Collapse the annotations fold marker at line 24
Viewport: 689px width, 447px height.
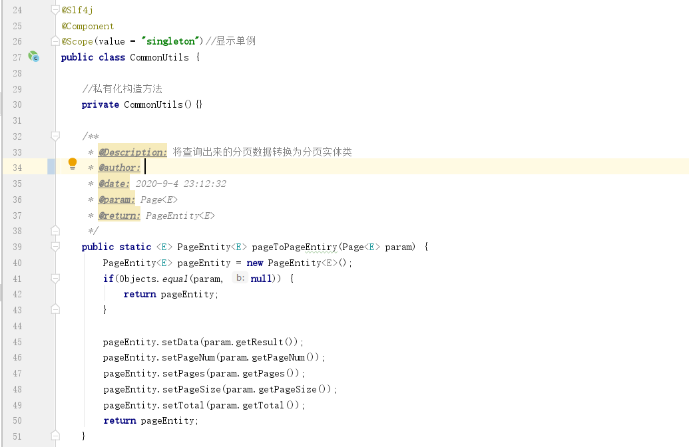(x=55, y=10)
